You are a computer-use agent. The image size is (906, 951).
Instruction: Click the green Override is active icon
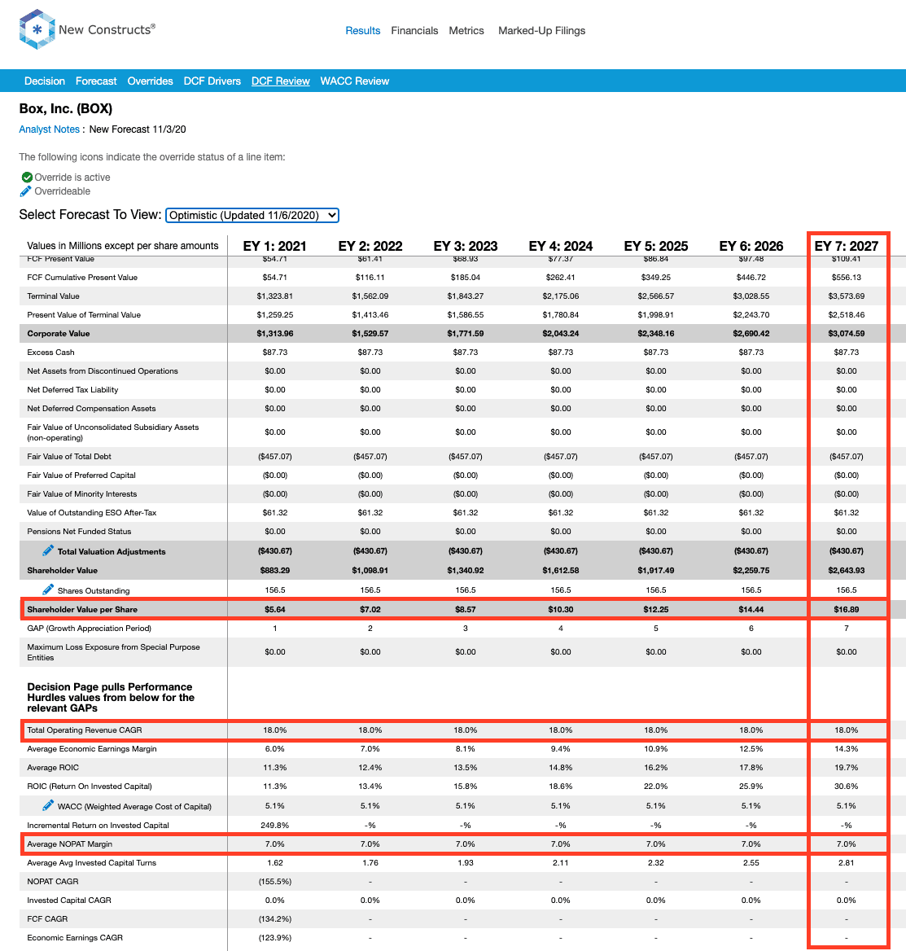coord(27,177)
